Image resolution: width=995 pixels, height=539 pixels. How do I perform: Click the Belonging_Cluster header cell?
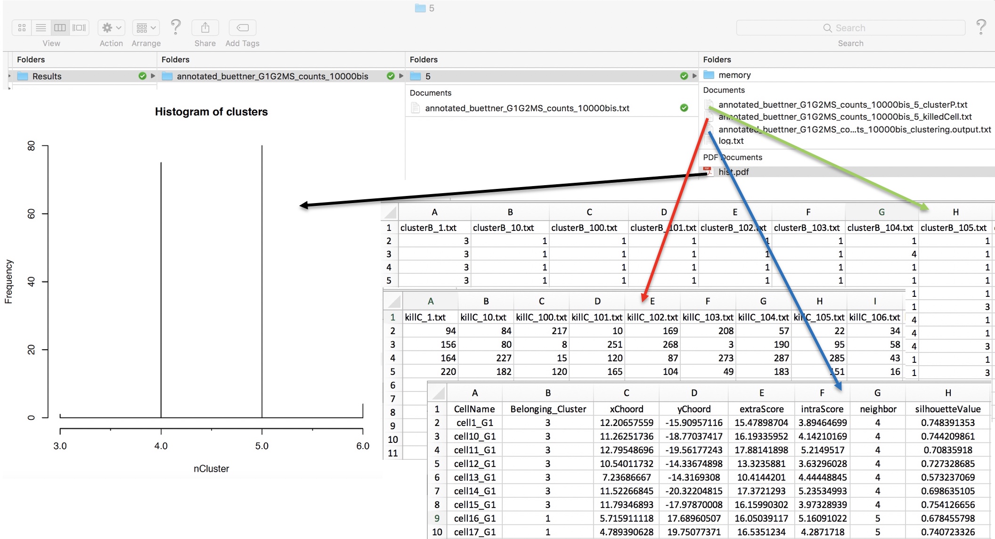pos(548,409)
